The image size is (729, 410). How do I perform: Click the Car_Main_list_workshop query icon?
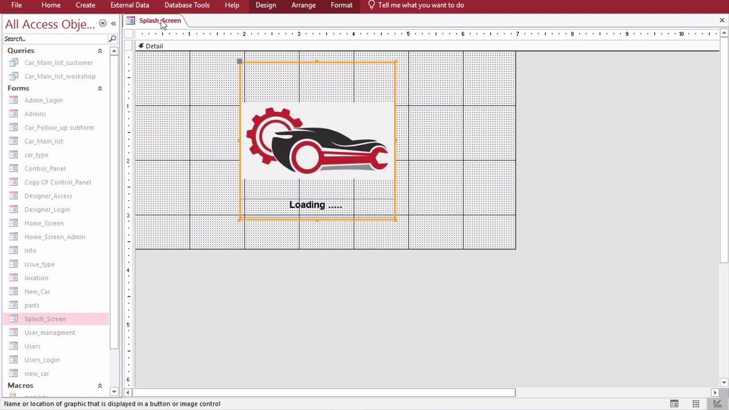click(x=14, y=76)
